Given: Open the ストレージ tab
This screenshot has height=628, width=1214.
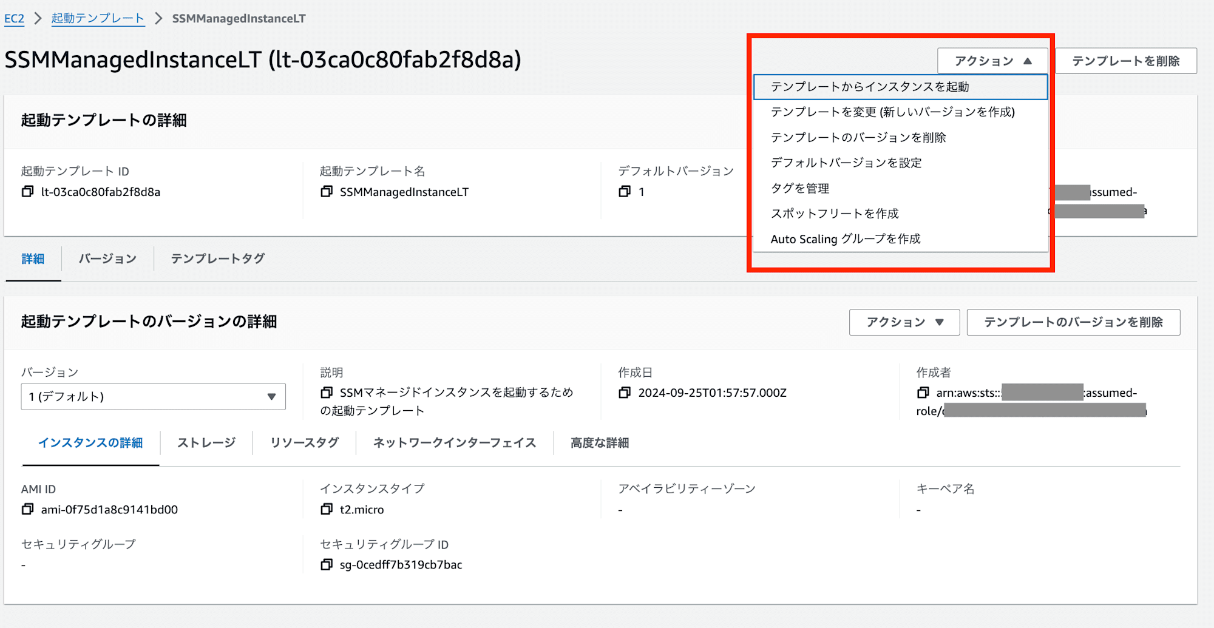Looking at the screenshot, I should [x=206, y=443].
